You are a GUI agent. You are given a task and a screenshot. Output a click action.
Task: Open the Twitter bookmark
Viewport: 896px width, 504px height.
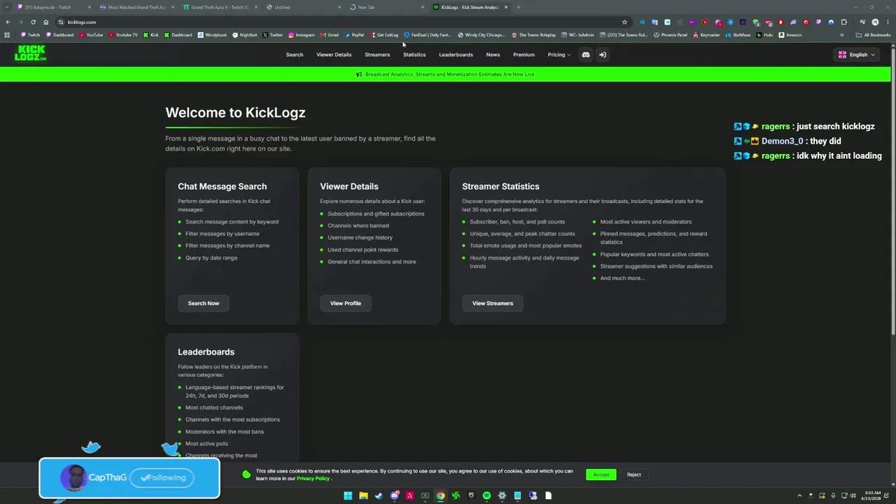[273, 35]
